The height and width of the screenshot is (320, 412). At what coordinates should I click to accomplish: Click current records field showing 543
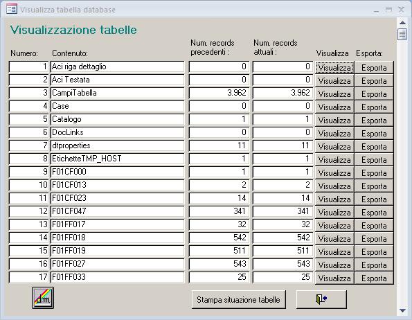pos(283,264)
